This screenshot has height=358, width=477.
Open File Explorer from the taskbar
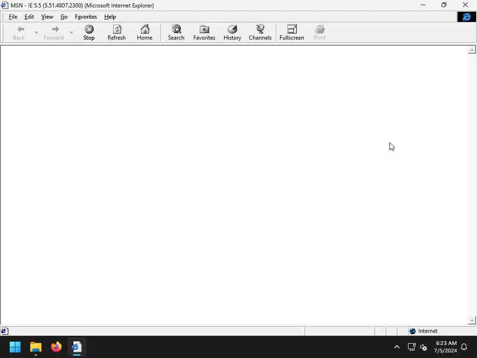click(x=35, y=347)
